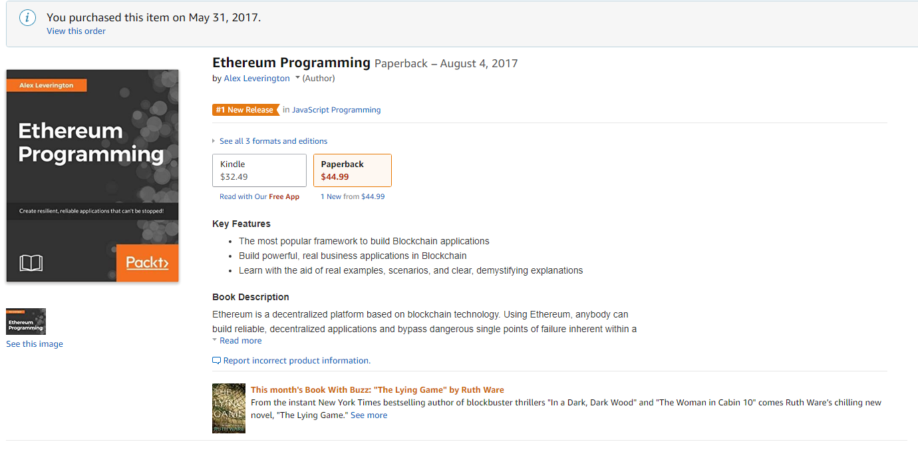Click See more for The Lying Game

coord(369,415)
